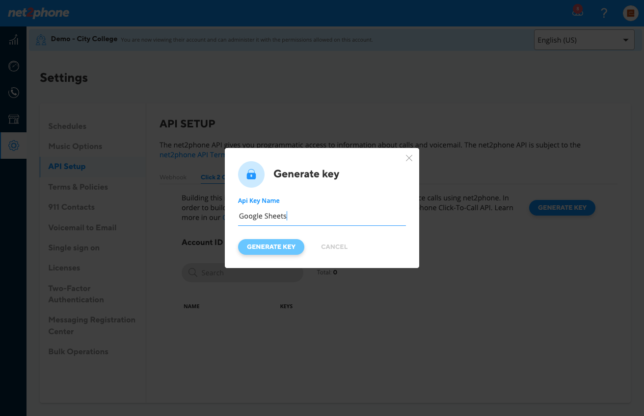Screen dimensions: 644x416
Task: Open 911 Contacts section
Action: (71, 207)
